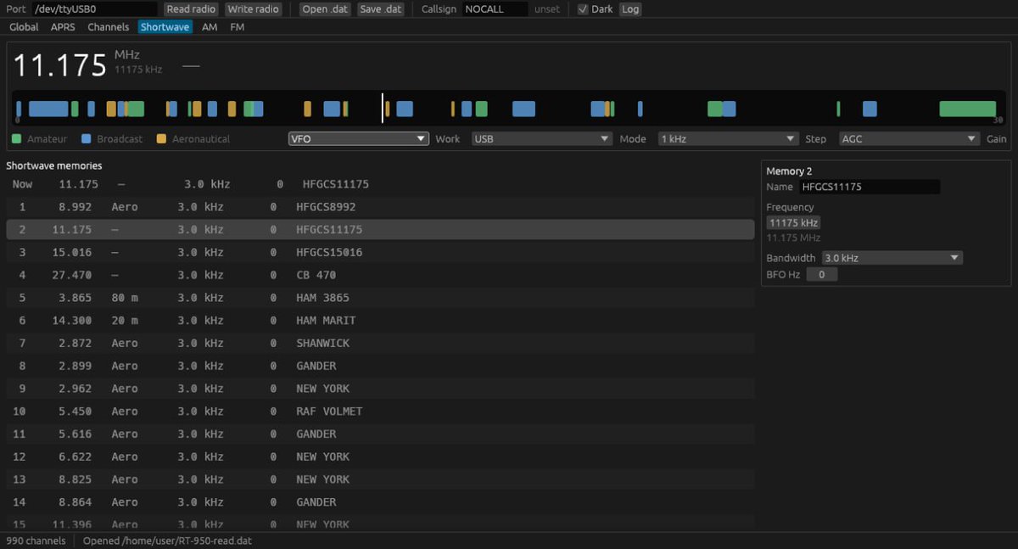1018x549 pixels.
Task: Click the 990 channels status text
Action: pos(36,541)
